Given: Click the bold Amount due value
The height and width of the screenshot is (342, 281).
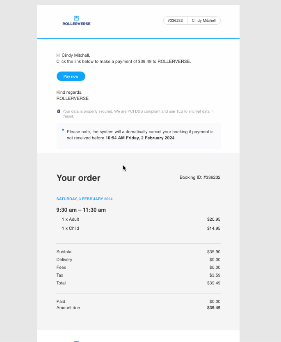Looking at the screenshot, I should [213, 307].
